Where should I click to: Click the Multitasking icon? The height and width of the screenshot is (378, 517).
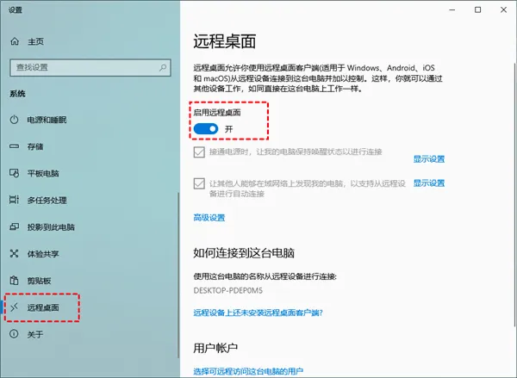(x=14, y=200)
